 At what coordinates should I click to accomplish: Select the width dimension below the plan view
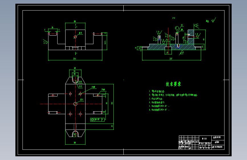coord(75,143)
